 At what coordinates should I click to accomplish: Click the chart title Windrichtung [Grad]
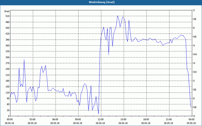102,2
